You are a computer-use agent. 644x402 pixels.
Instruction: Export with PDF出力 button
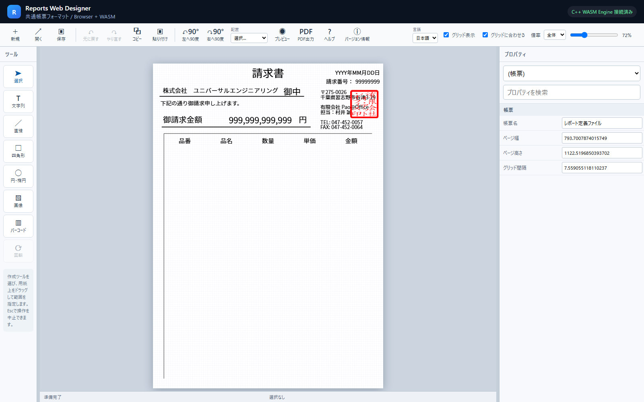[306, 35]
